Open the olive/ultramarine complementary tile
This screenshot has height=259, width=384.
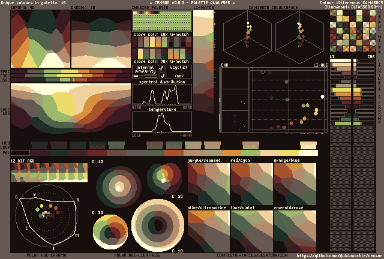click(x=209, y=231)
